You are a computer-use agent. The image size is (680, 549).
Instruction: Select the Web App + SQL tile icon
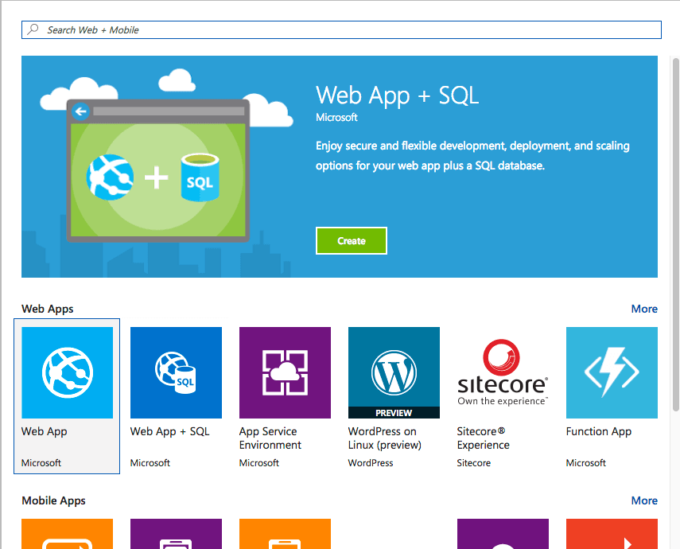click(x=176, y=373)
